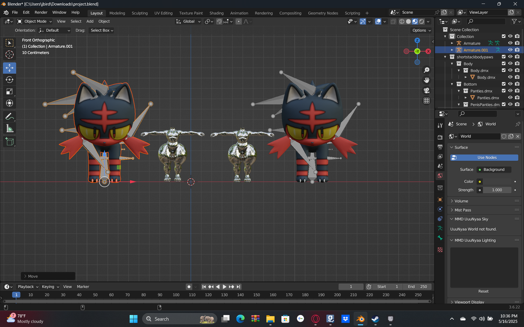Viewport: 524px width, 327px height.
Task: Open the File menu
Action: 15,12
